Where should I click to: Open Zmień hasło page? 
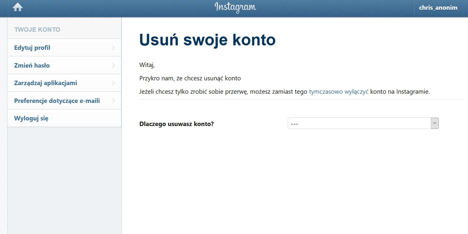pos(64,65)
